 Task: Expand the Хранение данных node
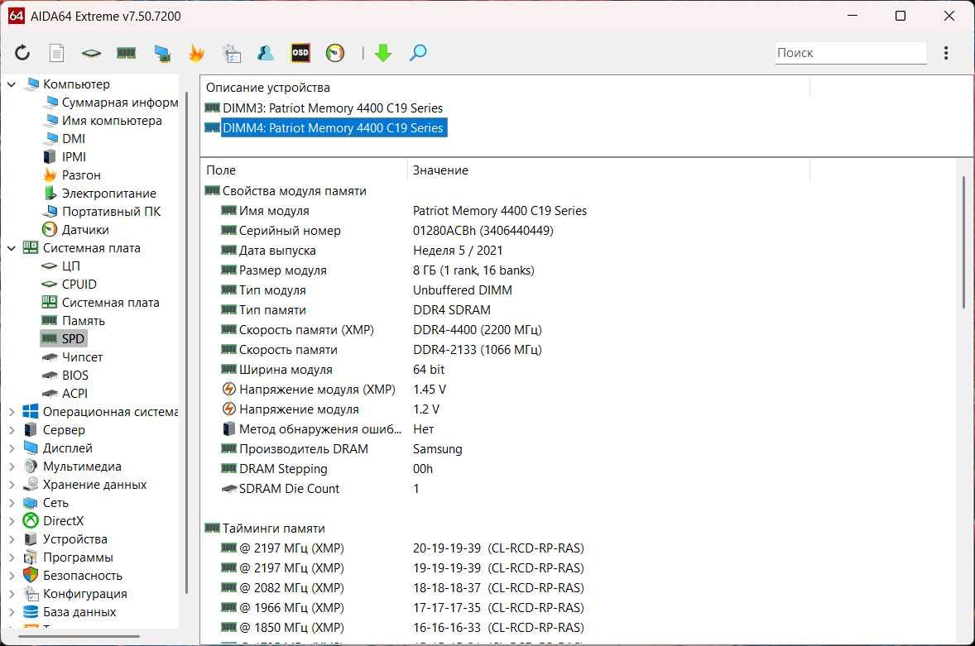[12, 485]
